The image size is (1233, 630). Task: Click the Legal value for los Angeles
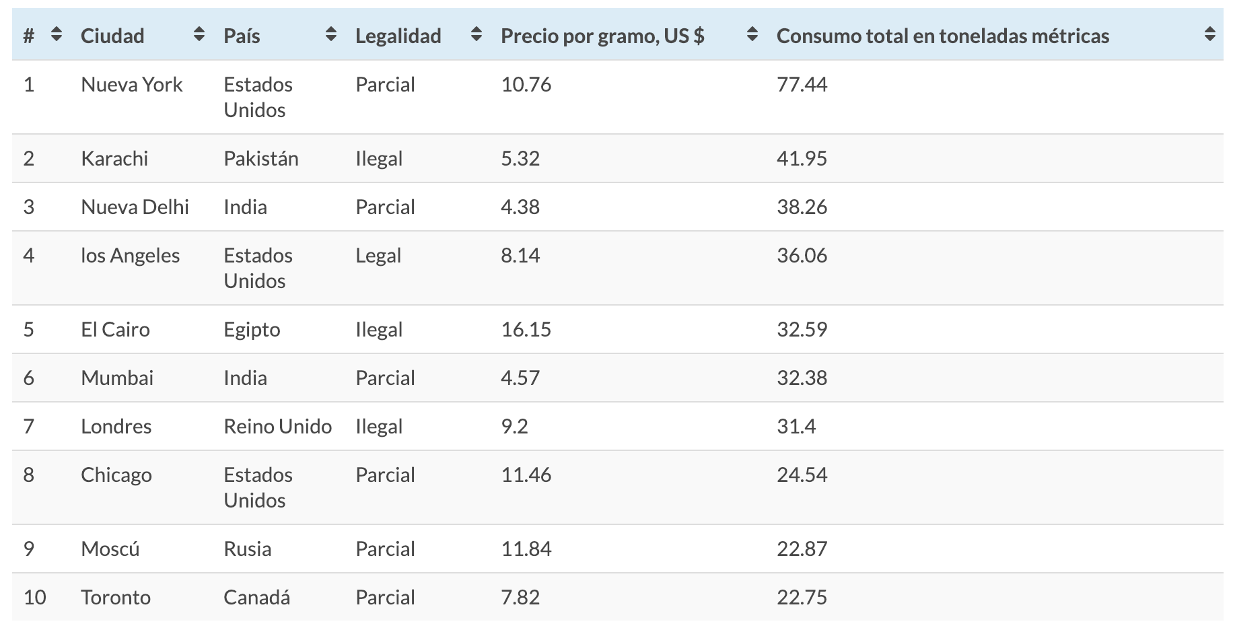[378, 256]
